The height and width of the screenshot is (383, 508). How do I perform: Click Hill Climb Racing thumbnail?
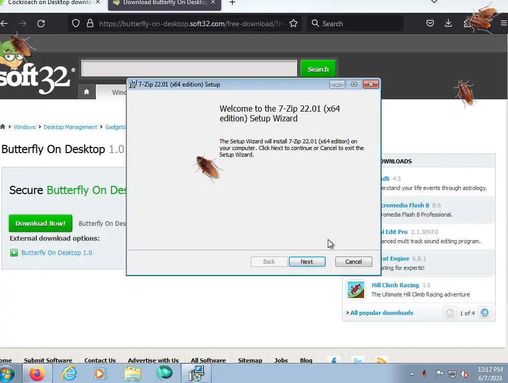pyautogui.click(x=356, y=290)
